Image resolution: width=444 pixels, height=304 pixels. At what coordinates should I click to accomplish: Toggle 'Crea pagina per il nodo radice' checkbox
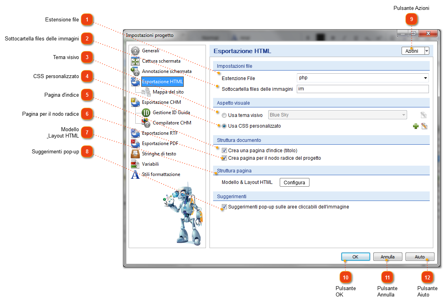[225, 158]
